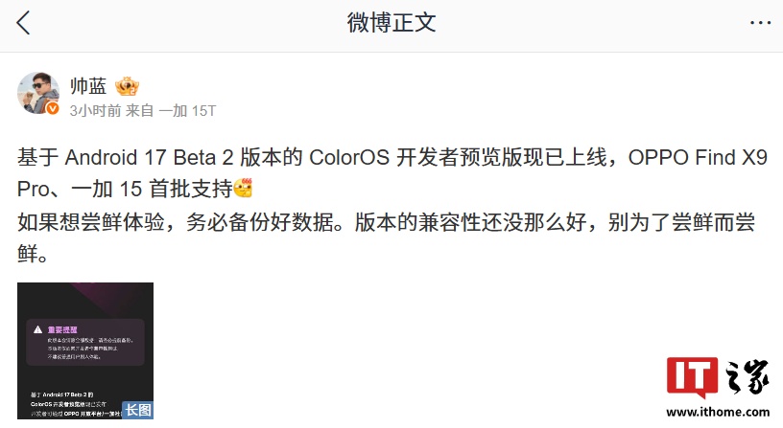The height and width of the screenshot is (428, 783).
Task: Open the three-dot more options menu
Action: coord(758,23)
